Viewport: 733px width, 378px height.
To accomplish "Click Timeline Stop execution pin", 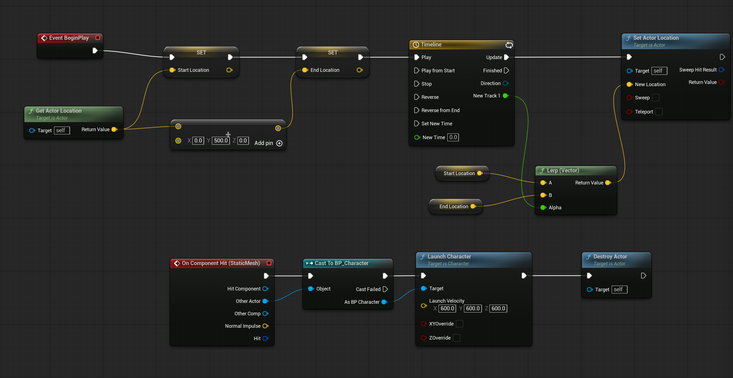I will coord(417,84).
